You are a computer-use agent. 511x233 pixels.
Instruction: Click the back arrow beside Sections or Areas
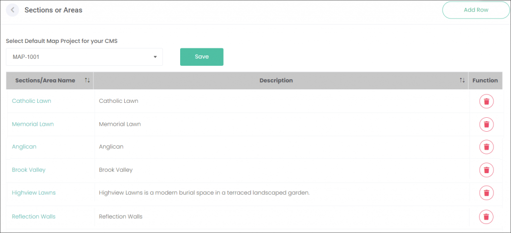click(x=12, y=10)
